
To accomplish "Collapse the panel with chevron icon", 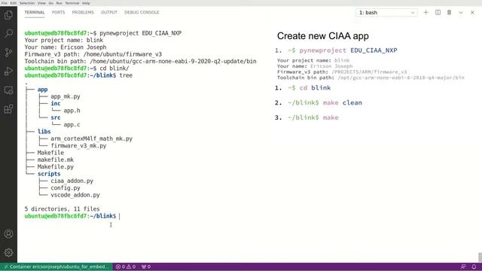I will point(461,13).
